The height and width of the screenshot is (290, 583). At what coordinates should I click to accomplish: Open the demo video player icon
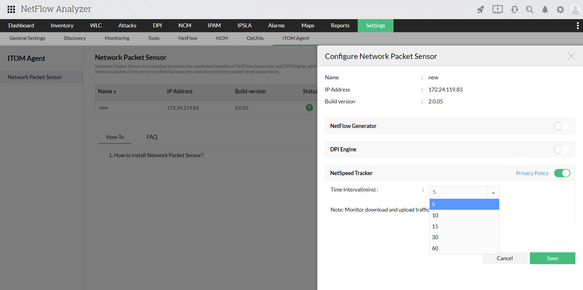click(497, 9)
